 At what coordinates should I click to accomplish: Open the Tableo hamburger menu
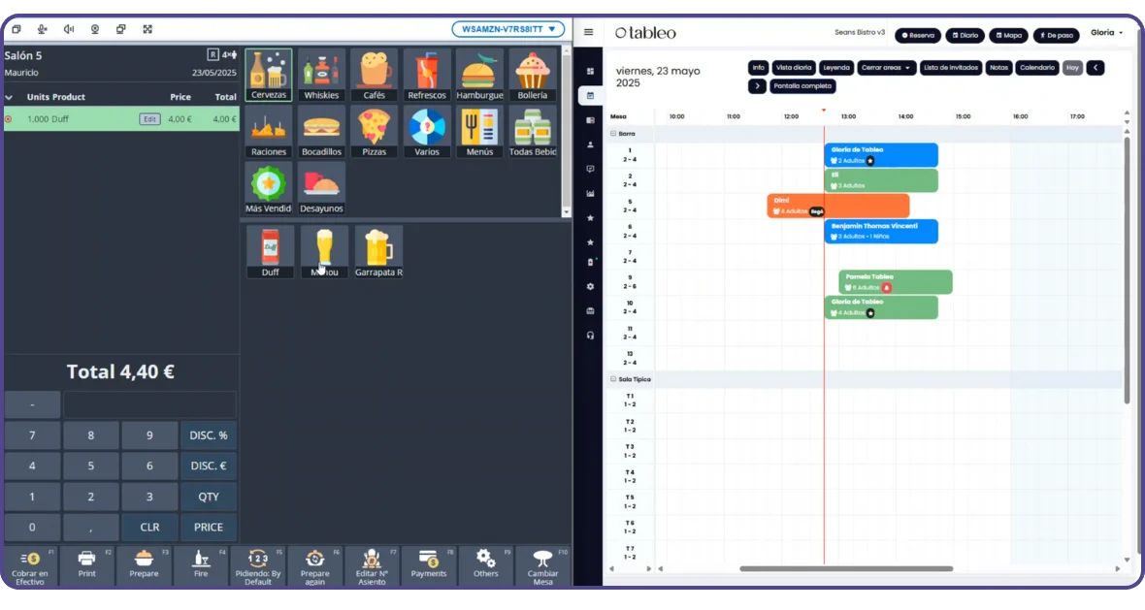589,32
